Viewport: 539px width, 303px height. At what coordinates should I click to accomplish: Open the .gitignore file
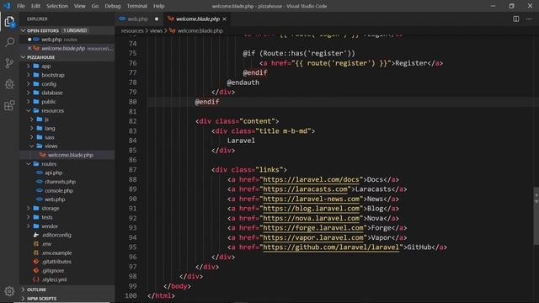tap(67, 271)
